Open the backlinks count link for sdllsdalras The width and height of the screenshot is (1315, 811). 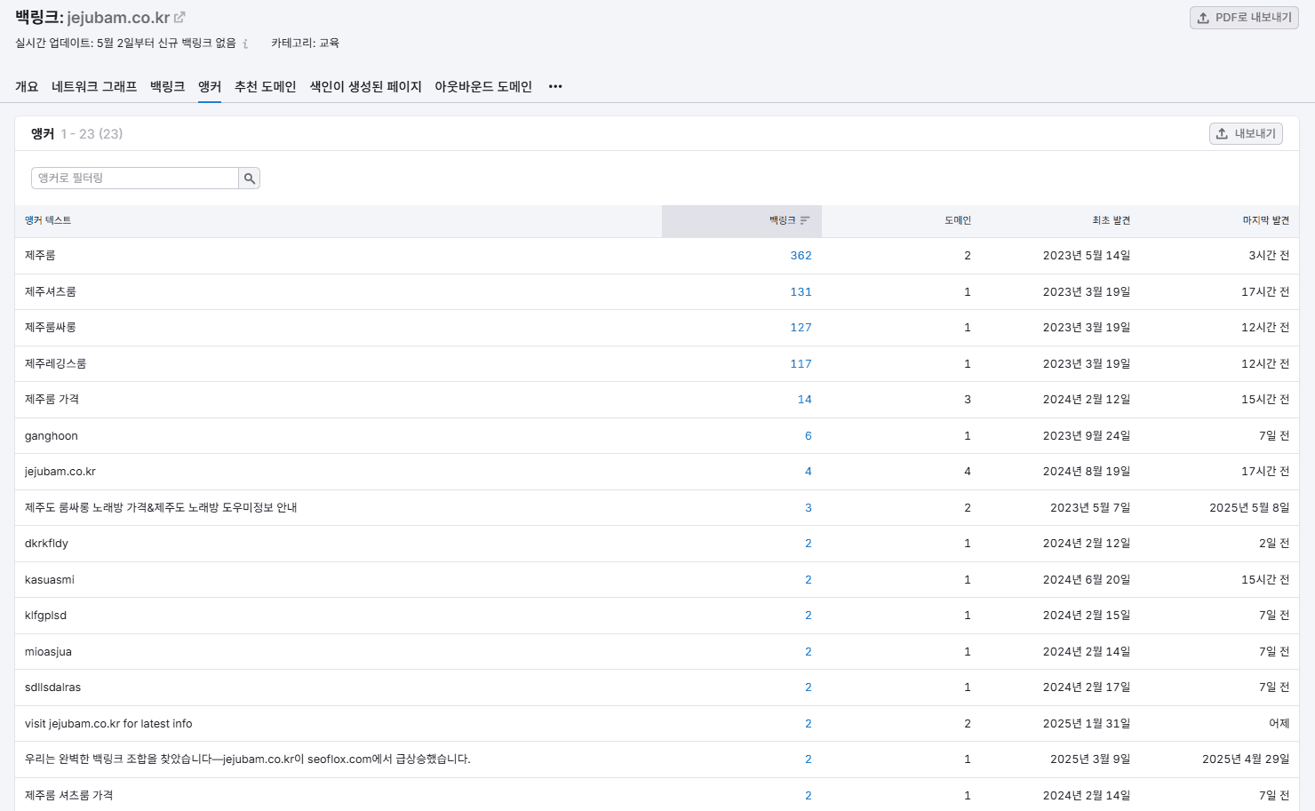[x=809, y=688]
